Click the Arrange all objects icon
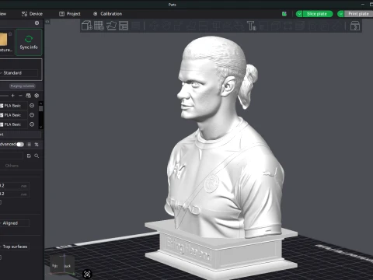Viewport: 373px width, 280px height. [x=124, y=26]
